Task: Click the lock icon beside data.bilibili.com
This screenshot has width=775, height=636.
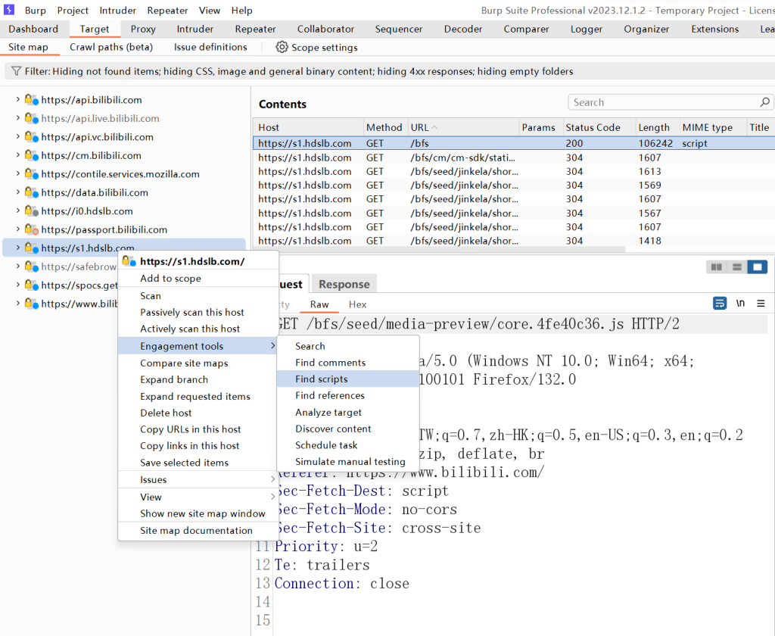Action: 32,192
